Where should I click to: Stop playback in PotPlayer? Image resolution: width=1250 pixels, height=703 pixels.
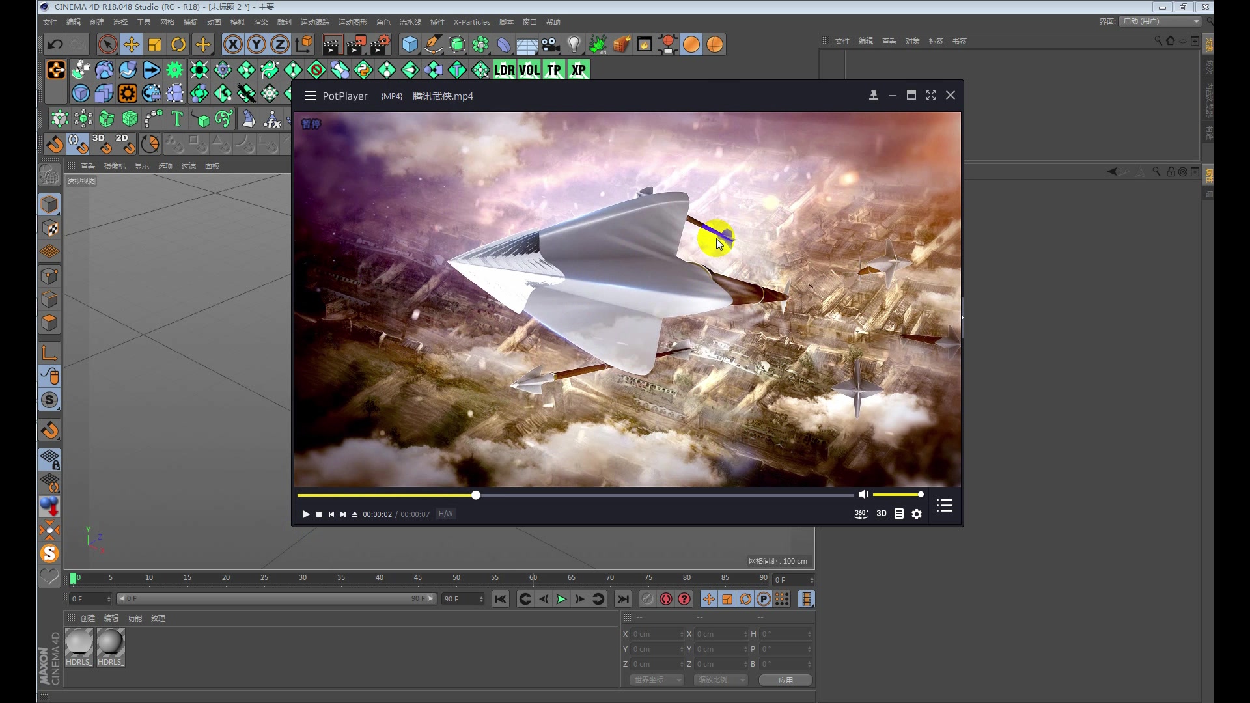click(x=319, y=514)
